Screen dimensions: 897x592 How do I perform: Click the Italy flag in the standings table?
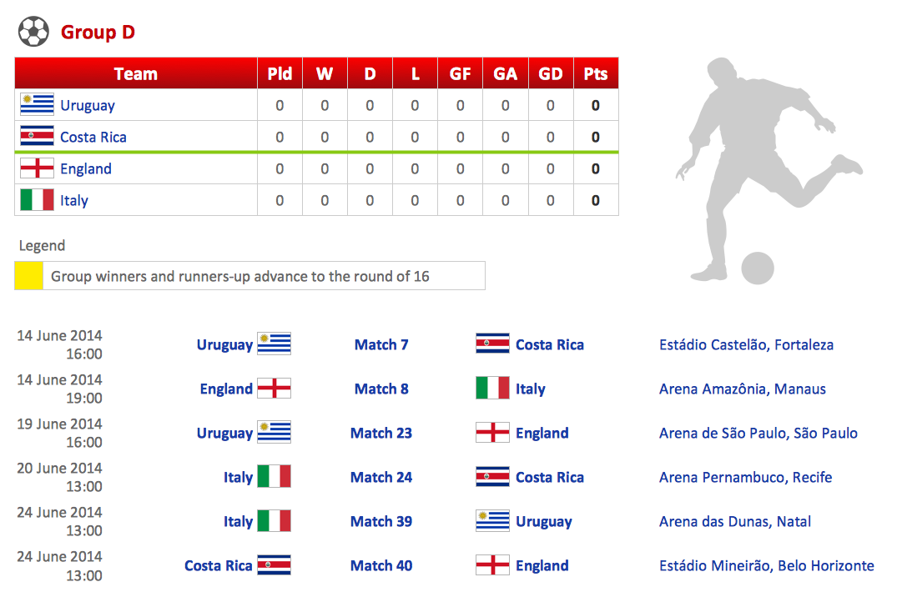(37, 200)
